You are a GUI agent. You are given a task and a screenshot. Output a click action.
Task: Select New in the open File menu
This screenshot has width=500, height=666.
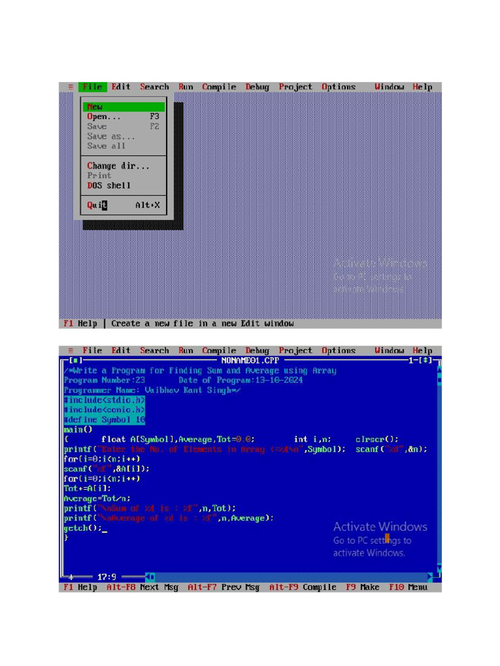(x=124, y=107)
